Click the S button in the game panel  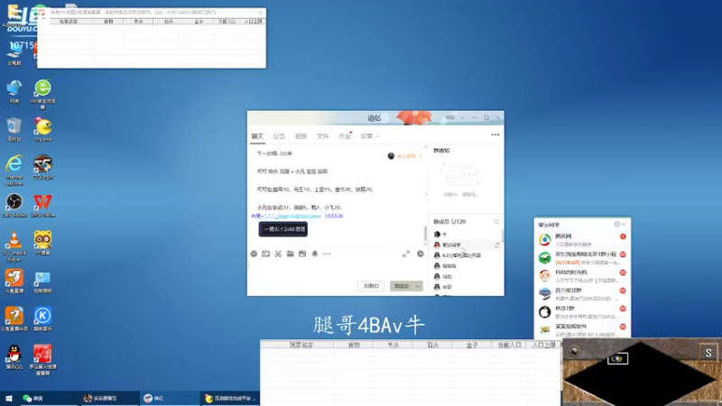(x=708, y=353)
